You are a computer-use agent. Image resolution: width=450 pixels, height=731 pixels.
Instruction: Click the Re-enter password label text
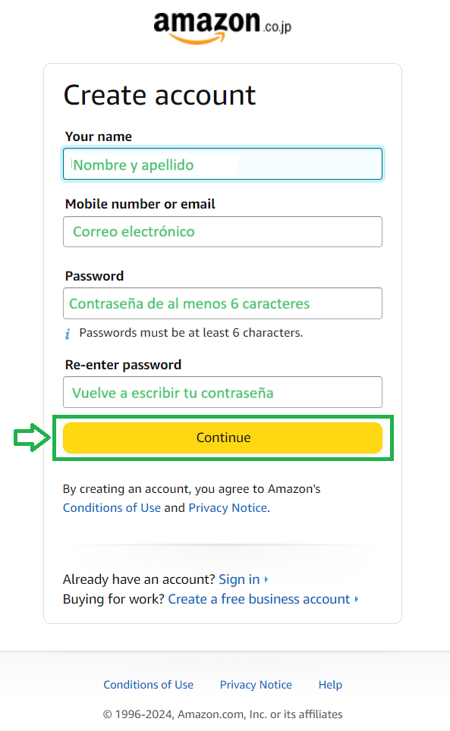tap(123, 365)
